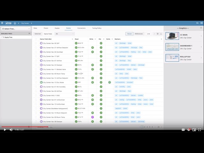Open the hamburger menu in FIN header
Image resolution: width=204 pixels, height=153 pixels.
coord(2,23)
